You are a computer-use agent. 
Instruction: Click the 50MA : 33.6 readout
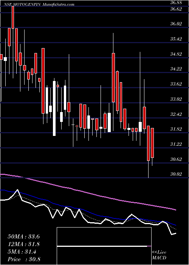tap(23, 237)
